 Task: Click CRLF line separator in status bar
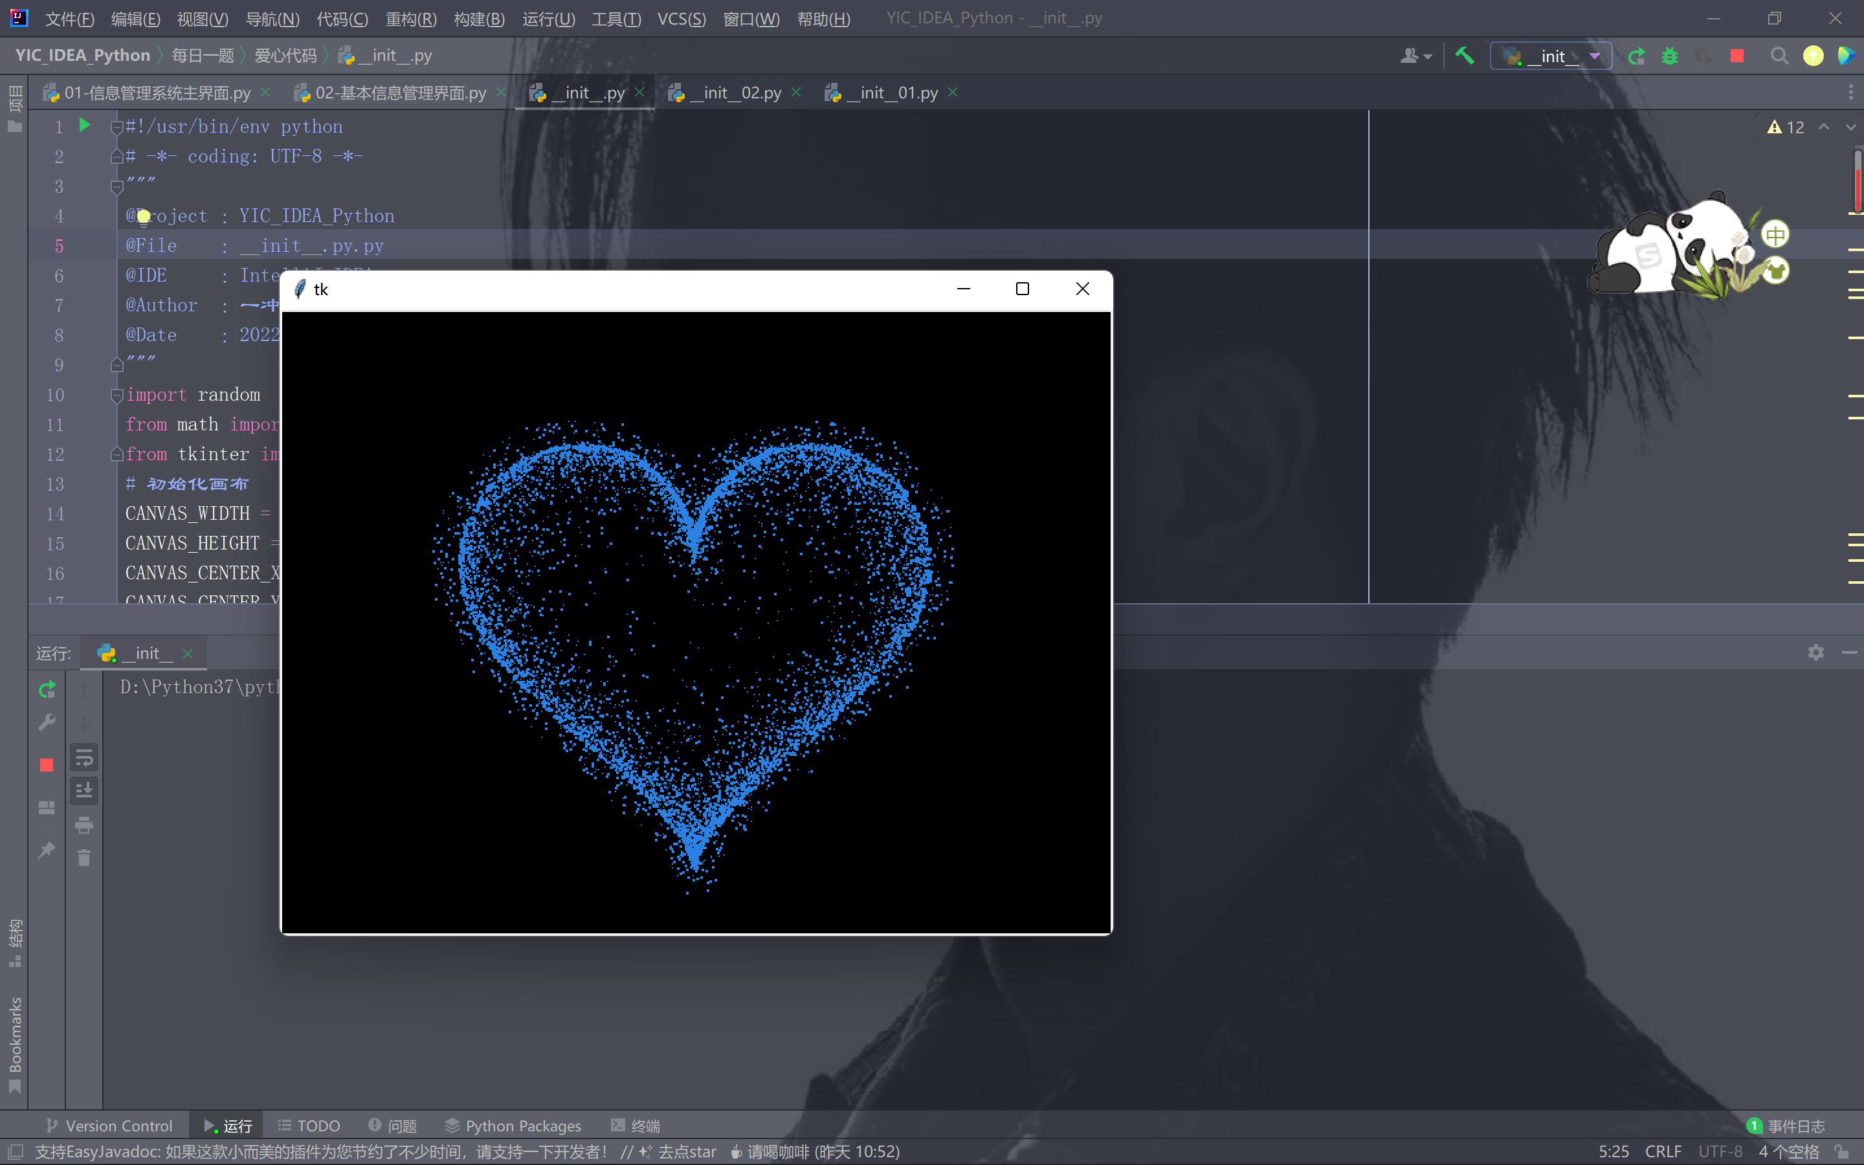pos(1663,1151)
